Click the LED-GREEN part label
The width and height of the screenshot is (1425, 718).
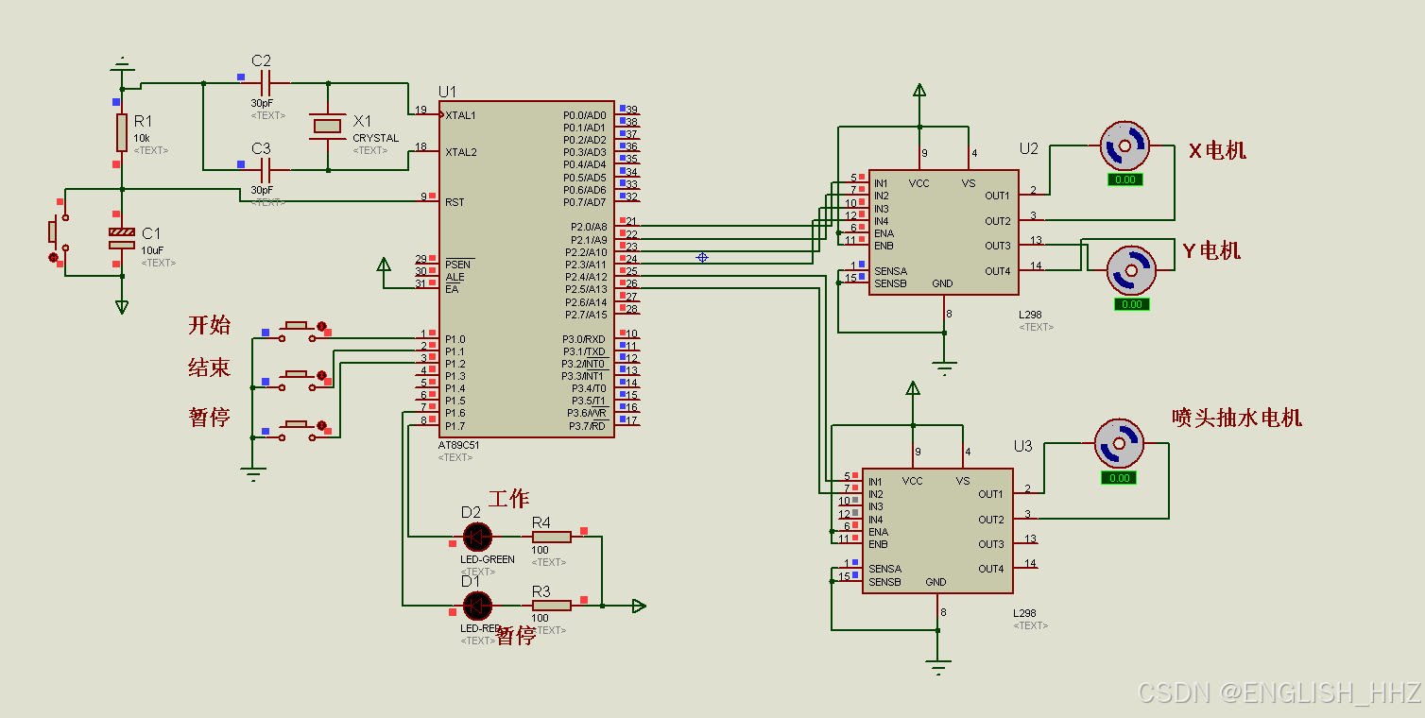click(x=488, y=559)
